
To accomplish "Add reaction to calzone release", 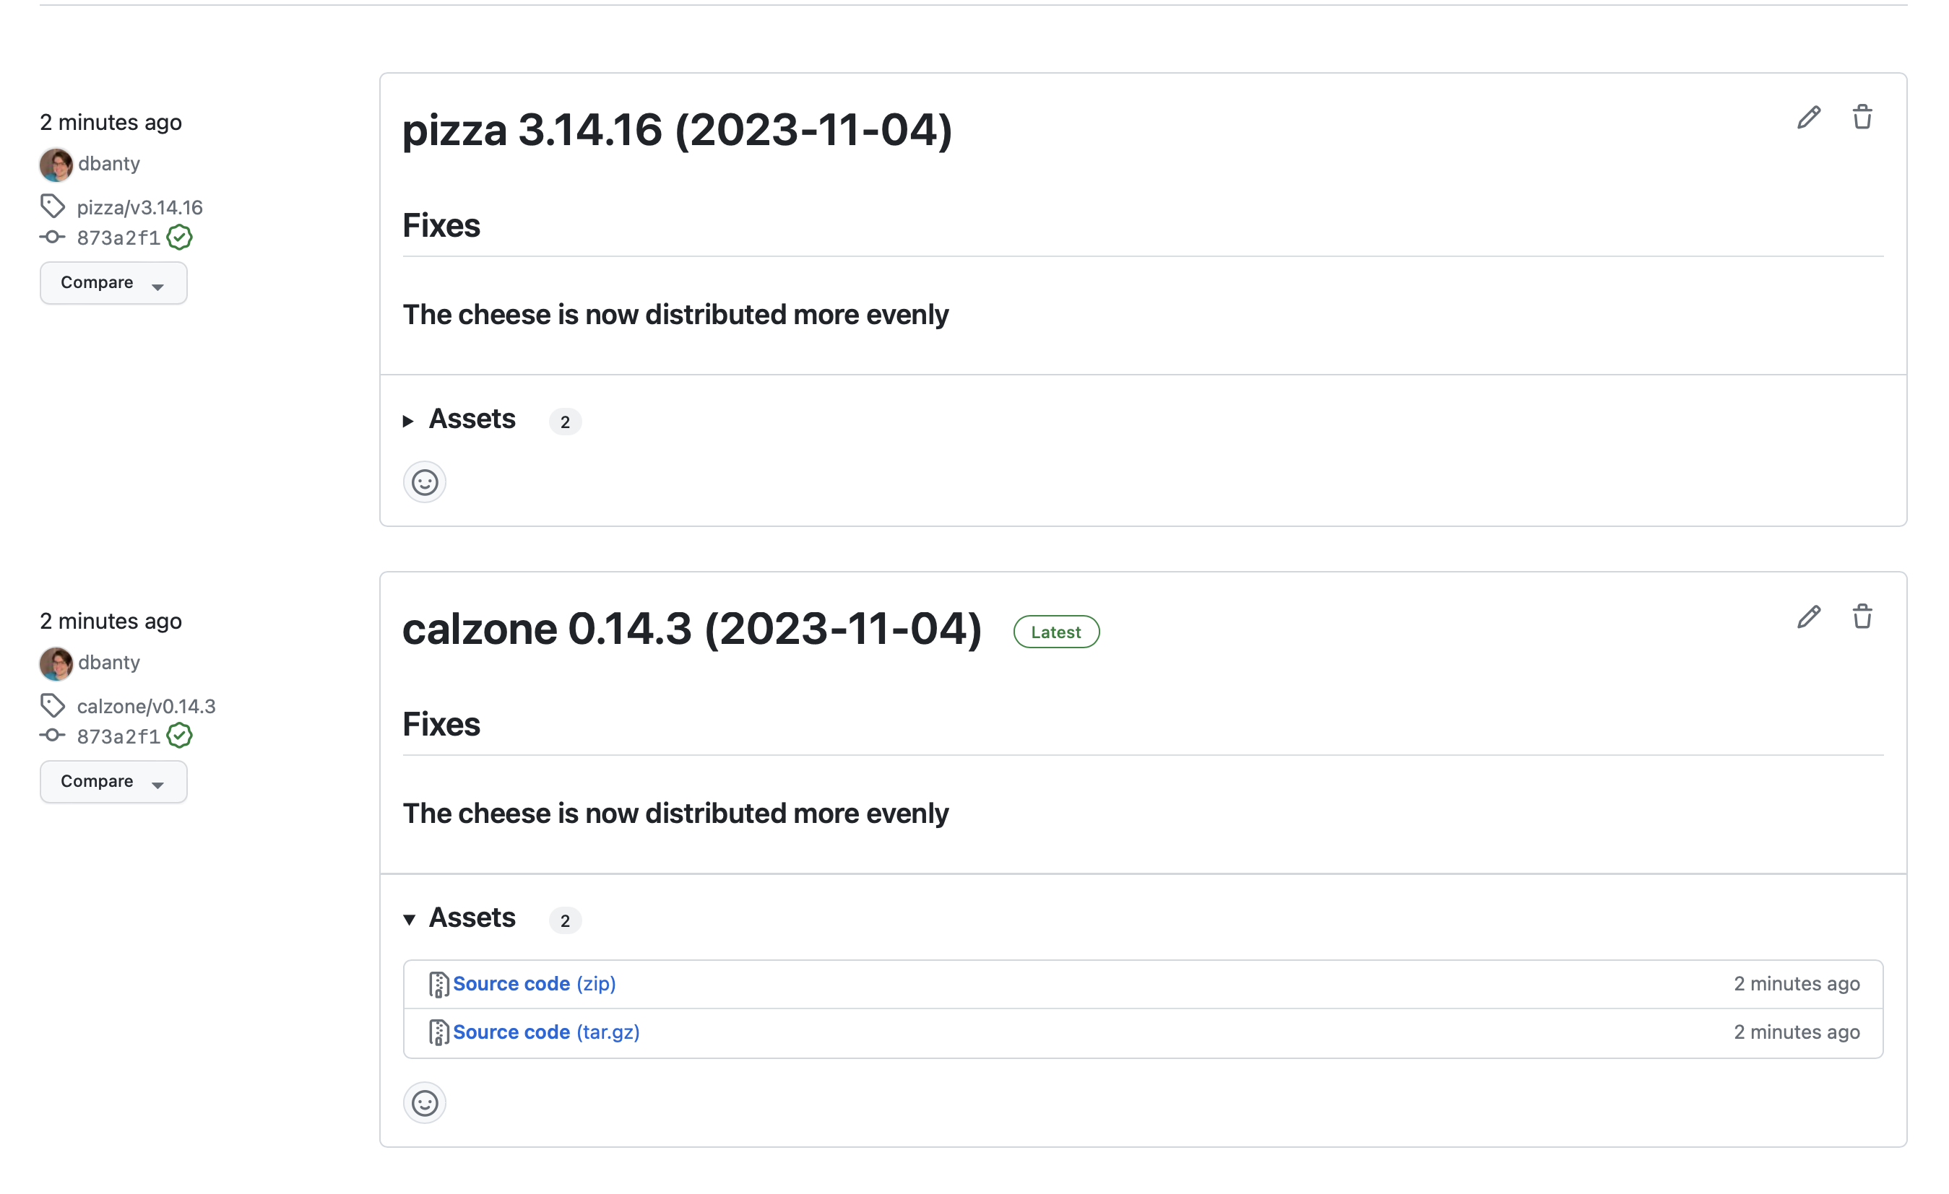I will point(425,1102).
